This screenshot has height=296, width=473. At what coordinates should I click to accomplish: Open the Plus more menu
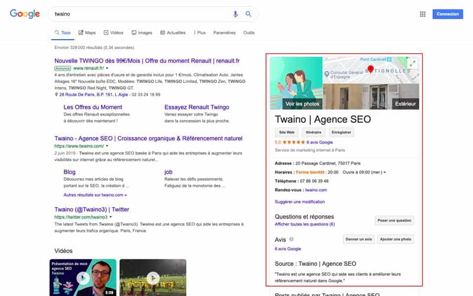tap(199, 33)
